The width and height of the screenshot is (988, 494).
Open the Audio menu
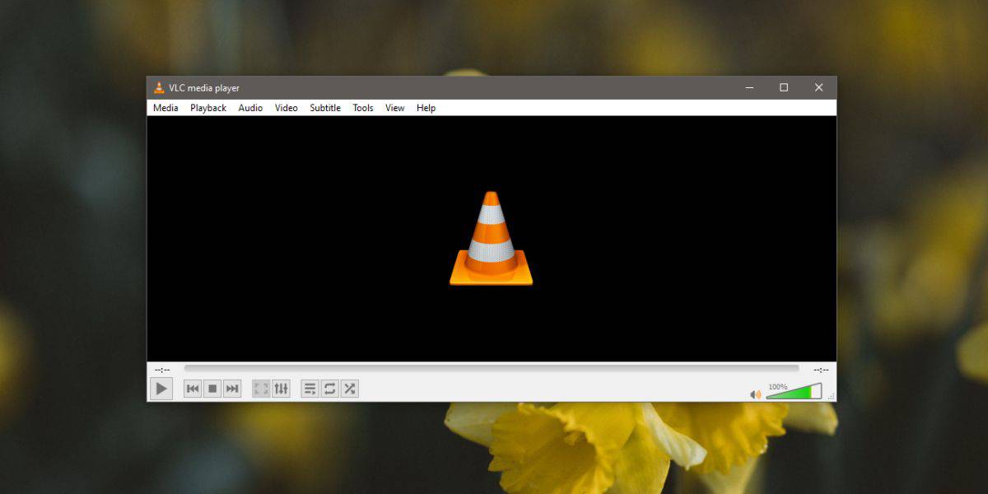[x=250, y=108]
